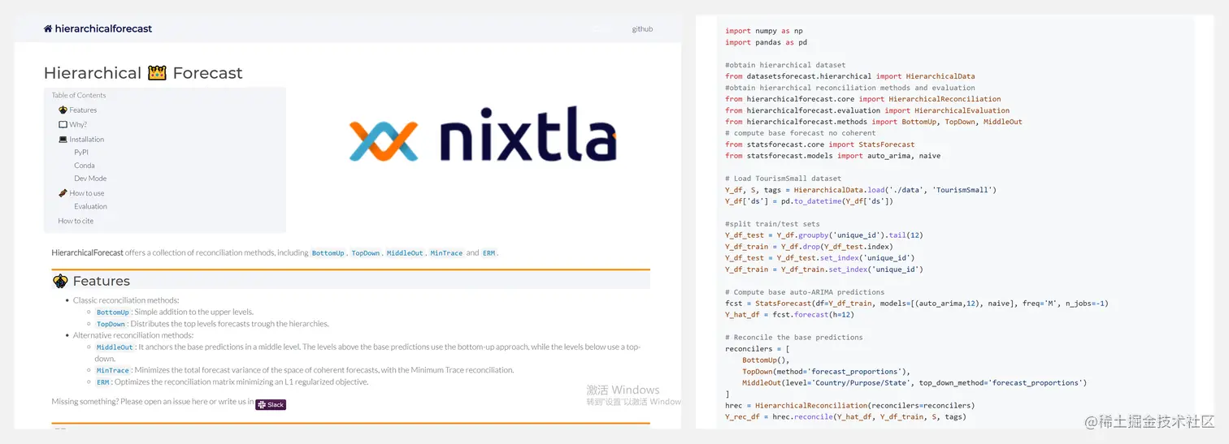Click the 'import numpy as np' code line
This screenshot has width=1229, height=444.
coord(764,31)
